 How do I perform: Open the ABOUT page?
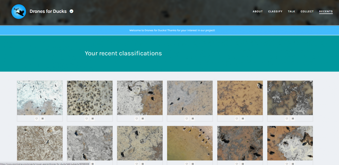tap(258, 12)
